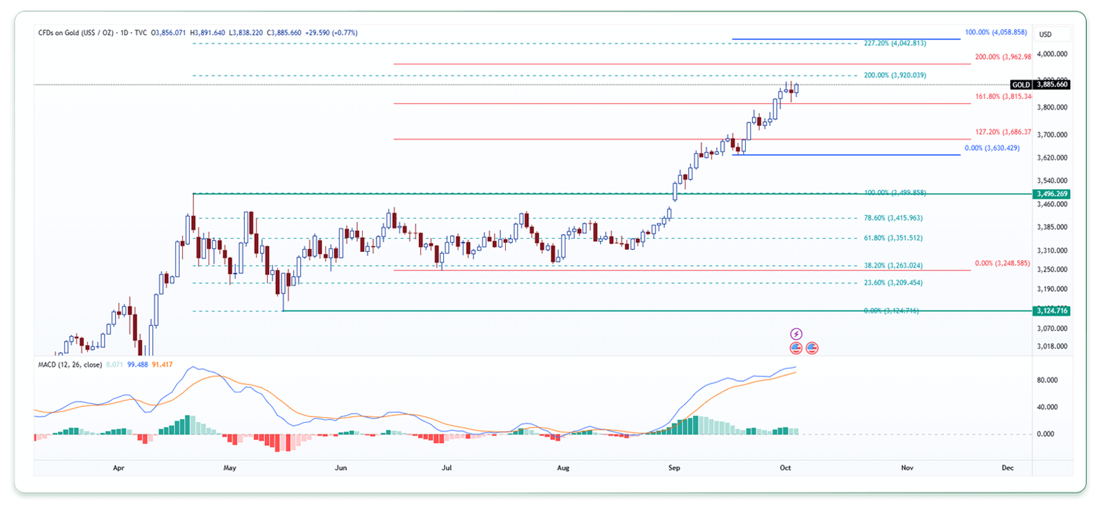This screenshot has height=508, width=1101.
Task: Click the left US flag economic event icon
Action: pyautogui.click(x=795, y=348)
